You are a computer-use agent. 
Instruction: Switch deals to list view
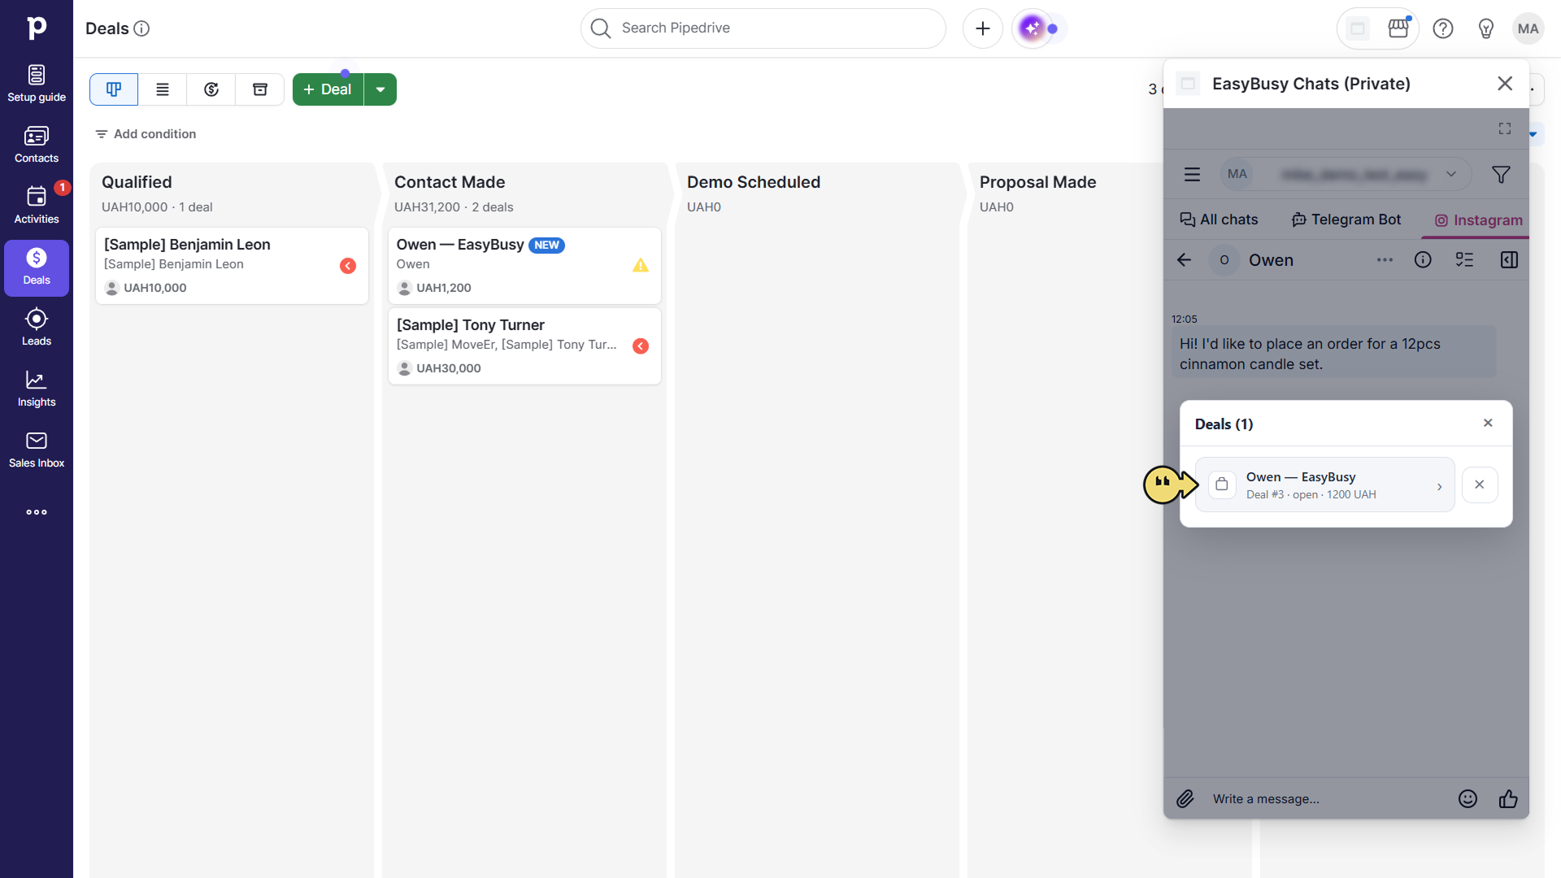(163, 89)
